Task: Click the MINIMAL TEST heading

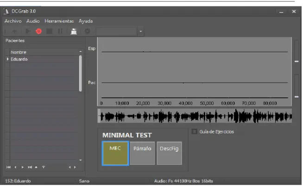Action: pyautogui.click(x=127, y=135)
